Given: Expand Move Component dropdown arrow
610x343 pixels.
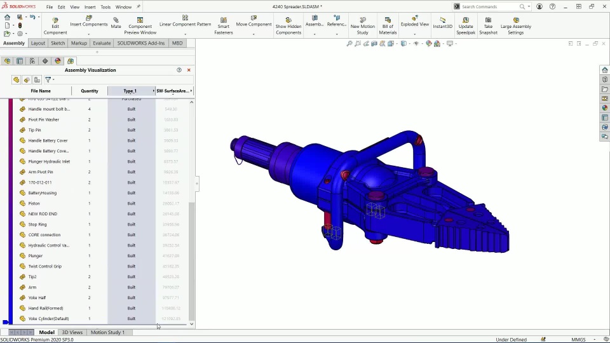Looking at the screenshot, I should [254, 34].
